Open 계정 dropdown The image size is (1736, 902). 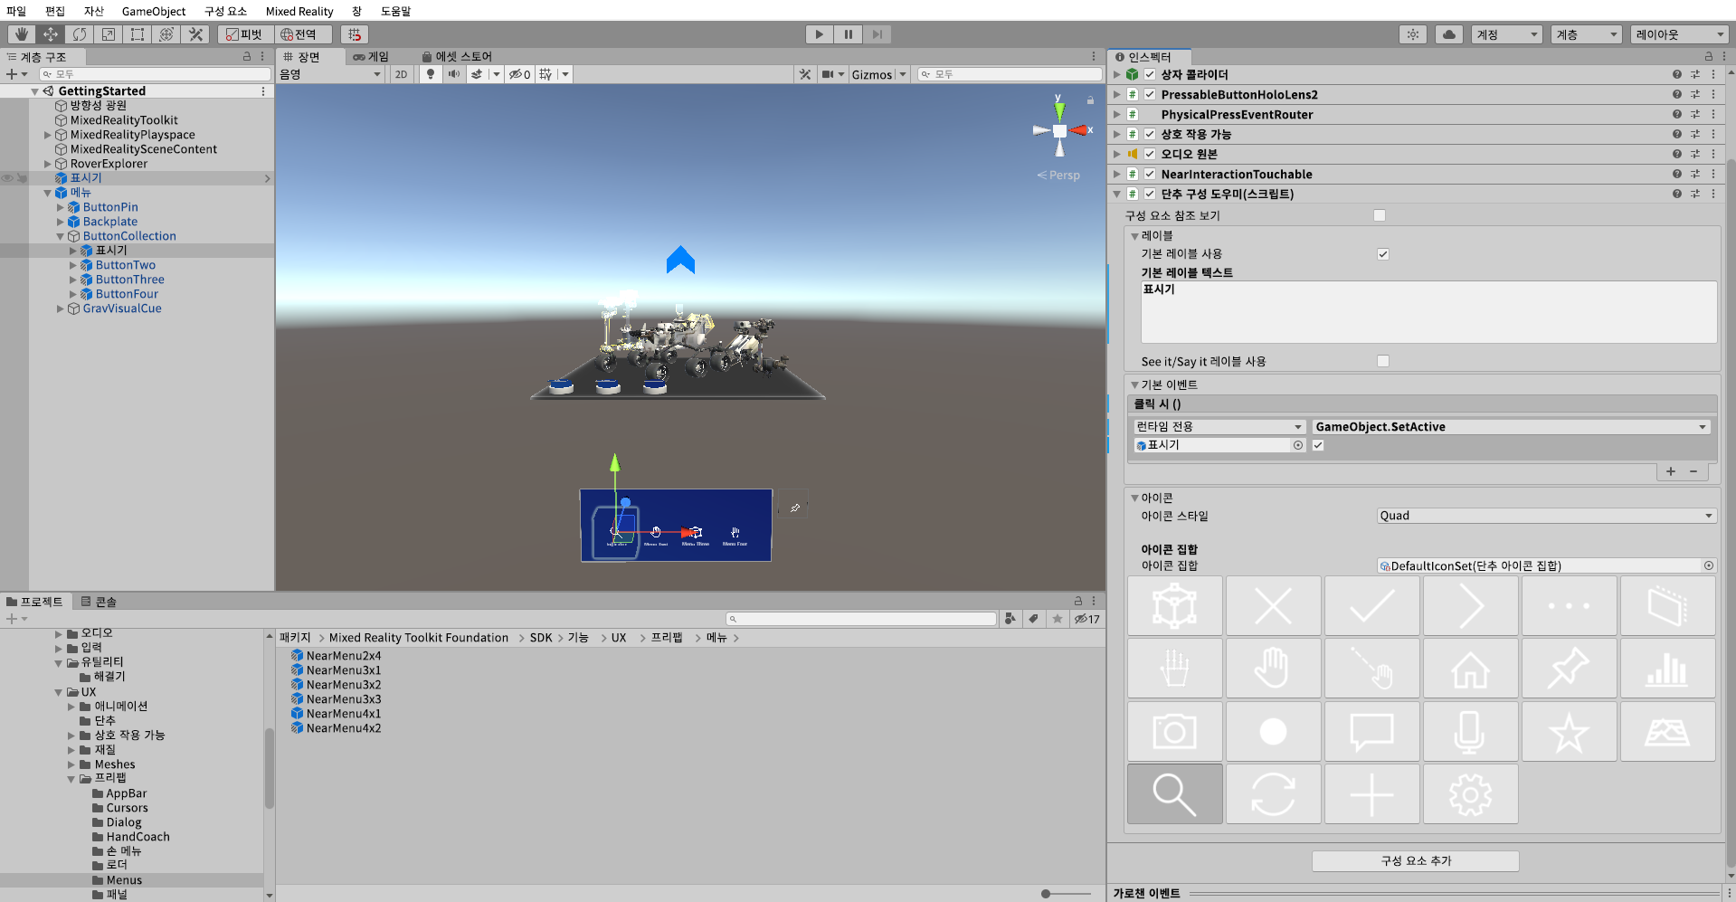tap(1506, 34)
